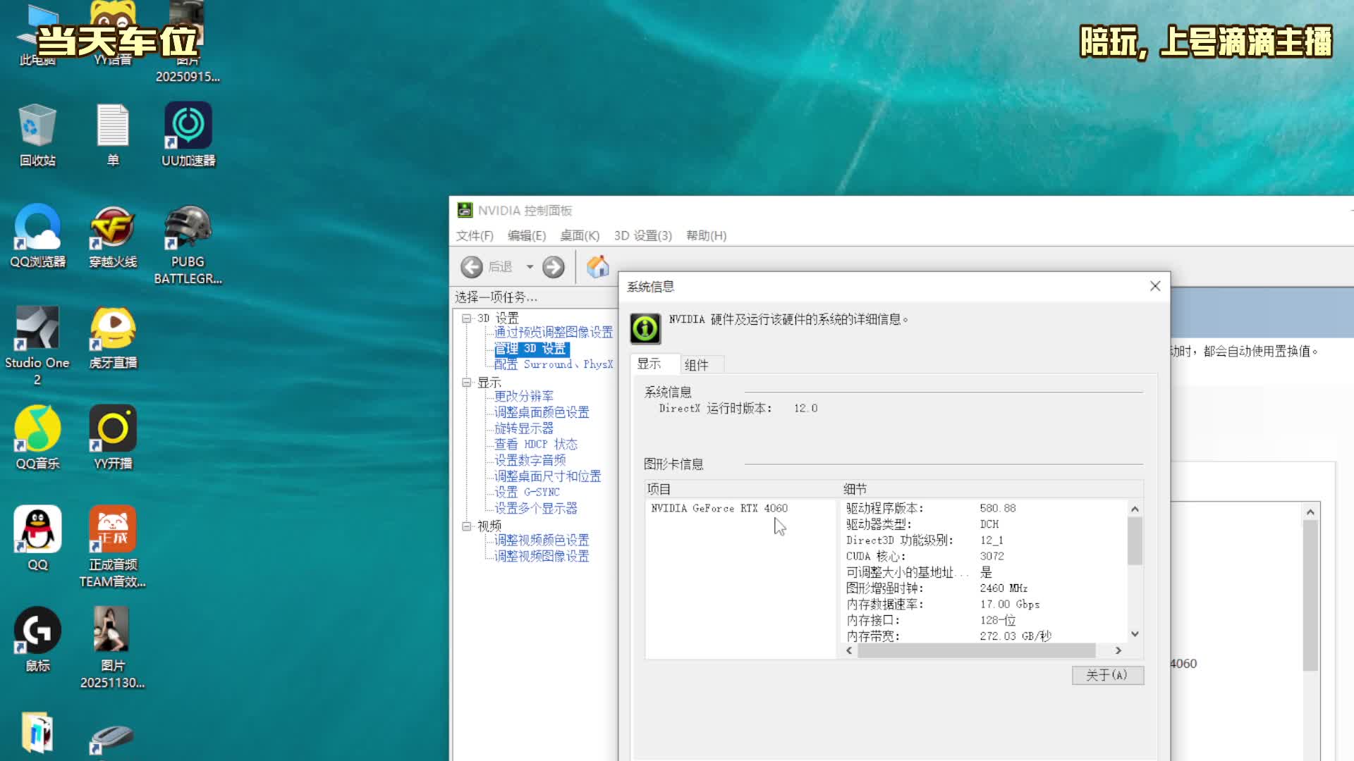Collapse the 视频 tree node
The image size is (1354, 761).
[466, 526]
